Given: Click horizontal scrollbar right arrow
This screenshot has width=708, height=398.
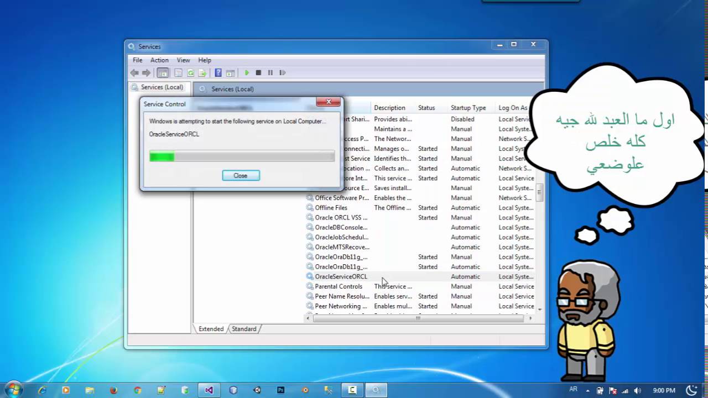Looking at the screenshot, I should tap(530, 318).
